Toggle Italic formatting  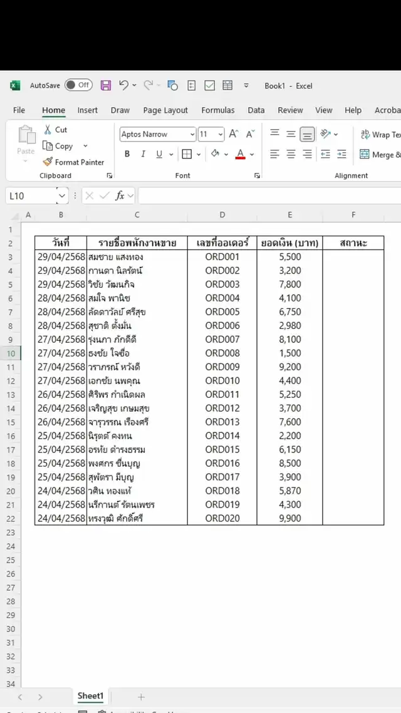tap(143, 154)
